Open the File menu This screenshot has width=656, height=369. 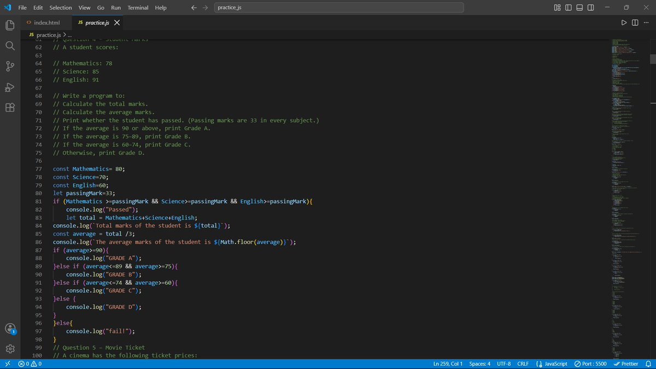pos(22,8)
